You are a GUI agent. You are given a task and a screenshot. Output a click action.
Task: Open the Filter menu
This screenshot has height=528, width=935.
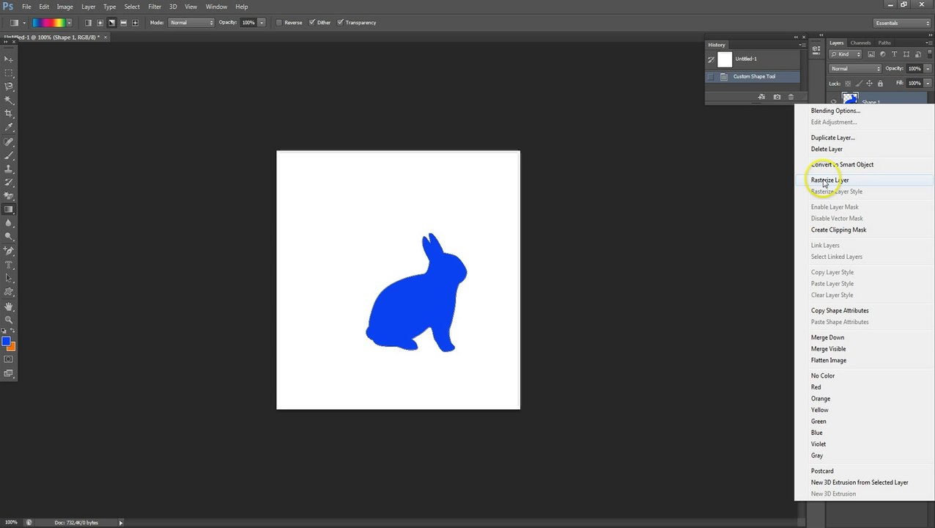155,7
